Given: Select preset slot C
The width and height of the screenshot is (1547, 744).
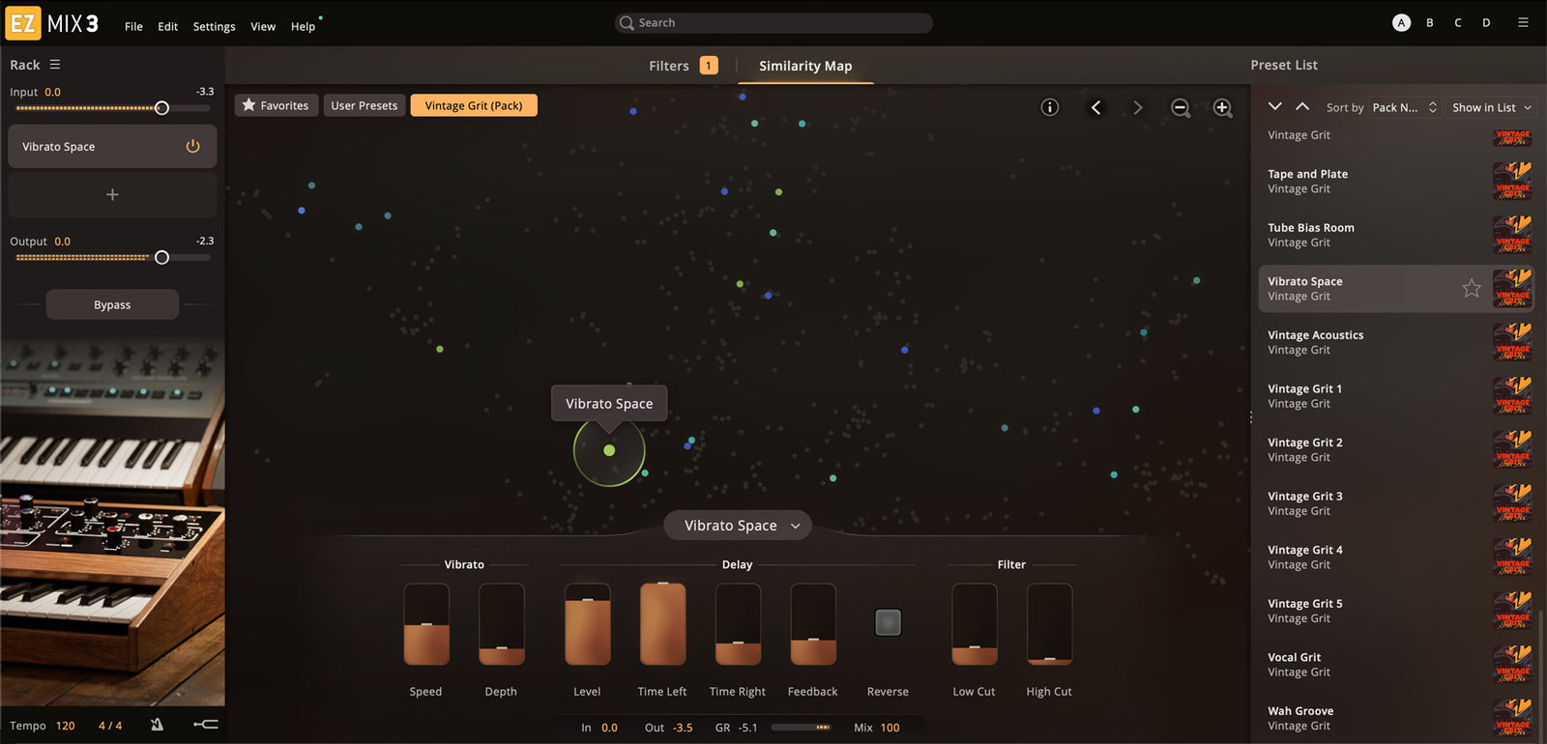Looking at the screenshot, I should tap(1458, 23).
